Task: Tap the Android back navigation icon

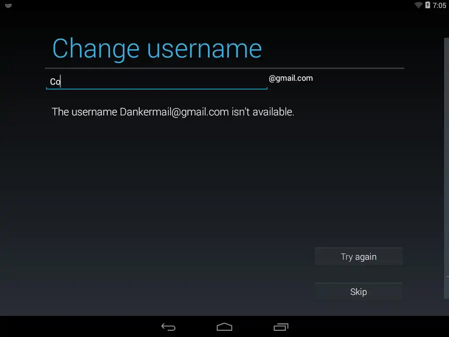Action: 168,327
